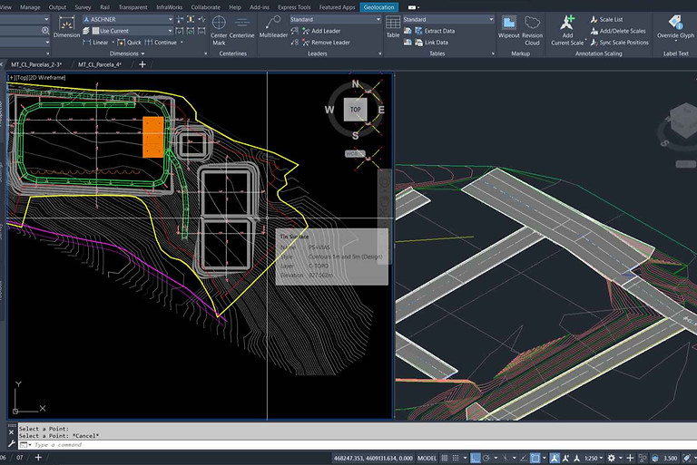Screen dimensions: 697x465
Task: Start the Multileader tool
Action: [273, 27]
